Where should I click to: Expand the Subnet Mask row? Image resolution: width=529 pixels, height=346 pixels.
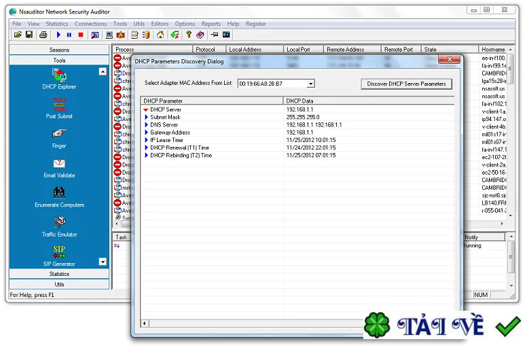[147, 117]
